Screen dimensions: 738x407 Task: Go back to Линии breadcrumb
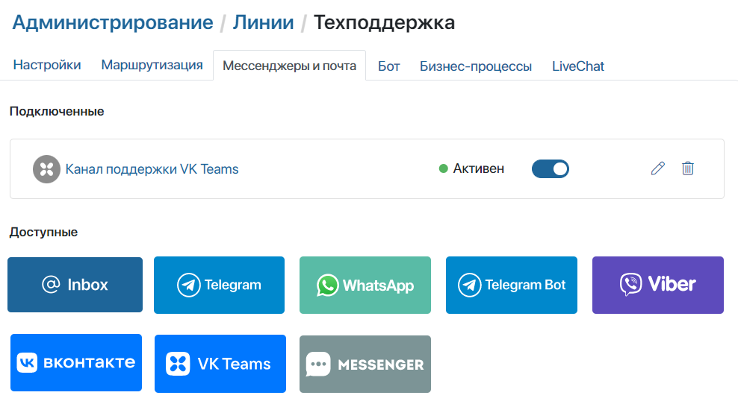click(x=263, y=22)
